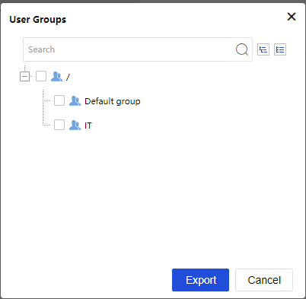This screenshot has height=299, width=306.
Task: Select the "Default group" label
Action: [x=113, y=101]
